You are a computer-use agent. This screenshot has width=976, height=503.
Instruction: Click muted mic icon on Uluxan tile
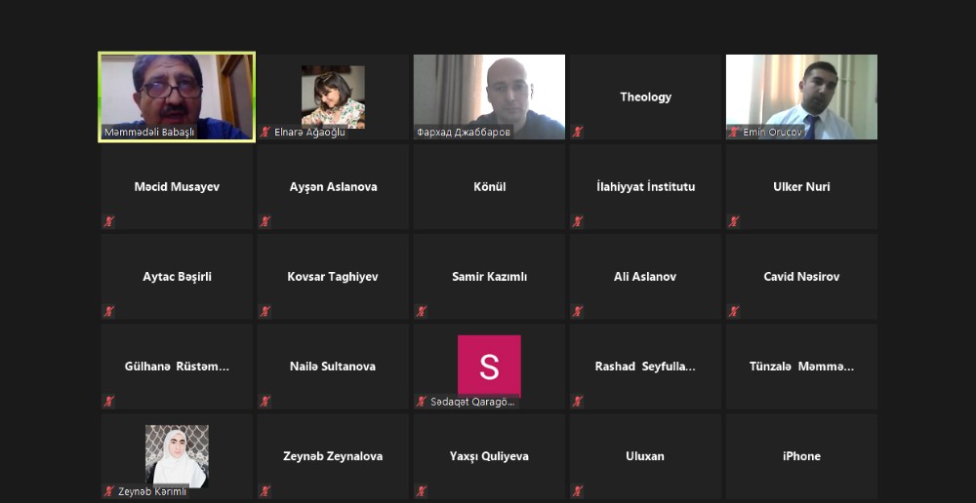tap(578, 491)
